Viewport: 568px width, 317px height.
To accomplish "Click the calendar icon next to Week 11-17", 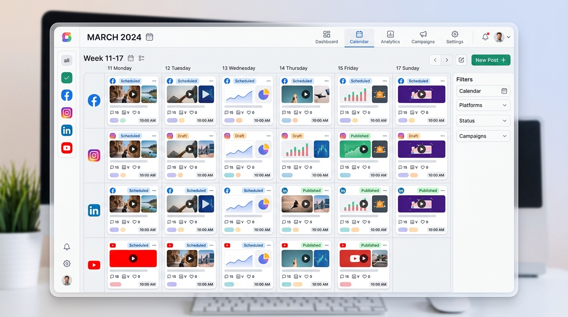I will [x=131, y=58].
